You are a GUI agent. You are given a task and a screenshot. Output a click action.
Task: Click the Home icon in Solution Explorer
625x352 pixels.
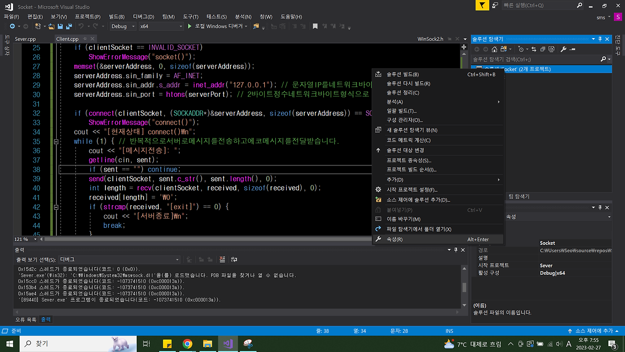pos(494,49)
